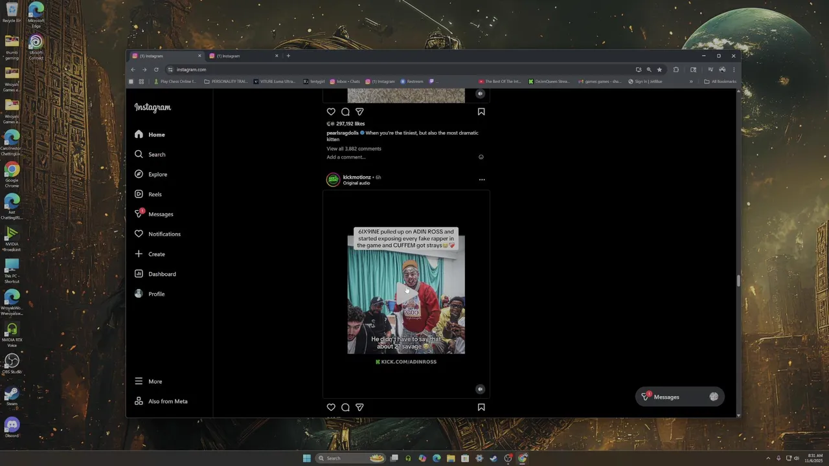Screen dimensions: 829x466
Task: Open Messages in the left sidebar
Action: click(x=153, y=214)
